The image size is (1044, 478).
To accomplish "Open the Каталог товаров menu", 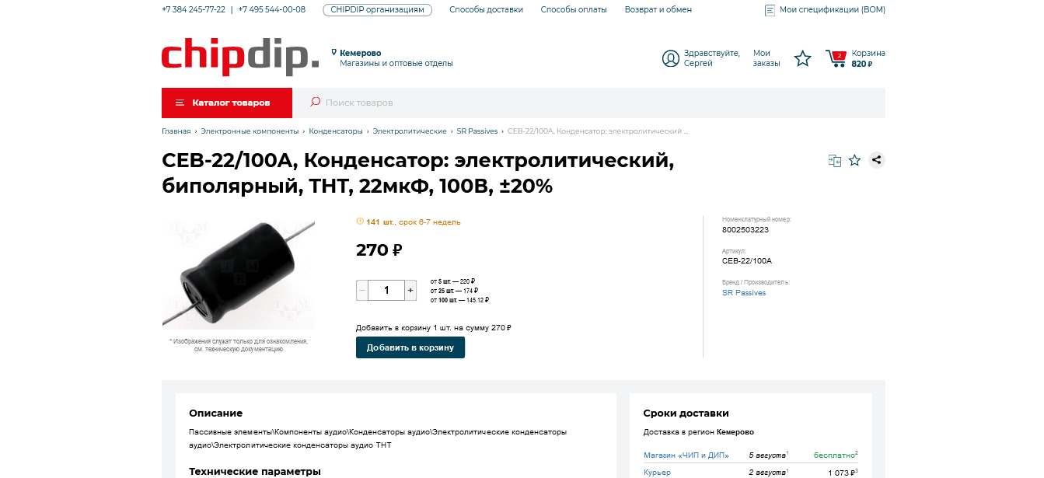I will click(227, 103).
